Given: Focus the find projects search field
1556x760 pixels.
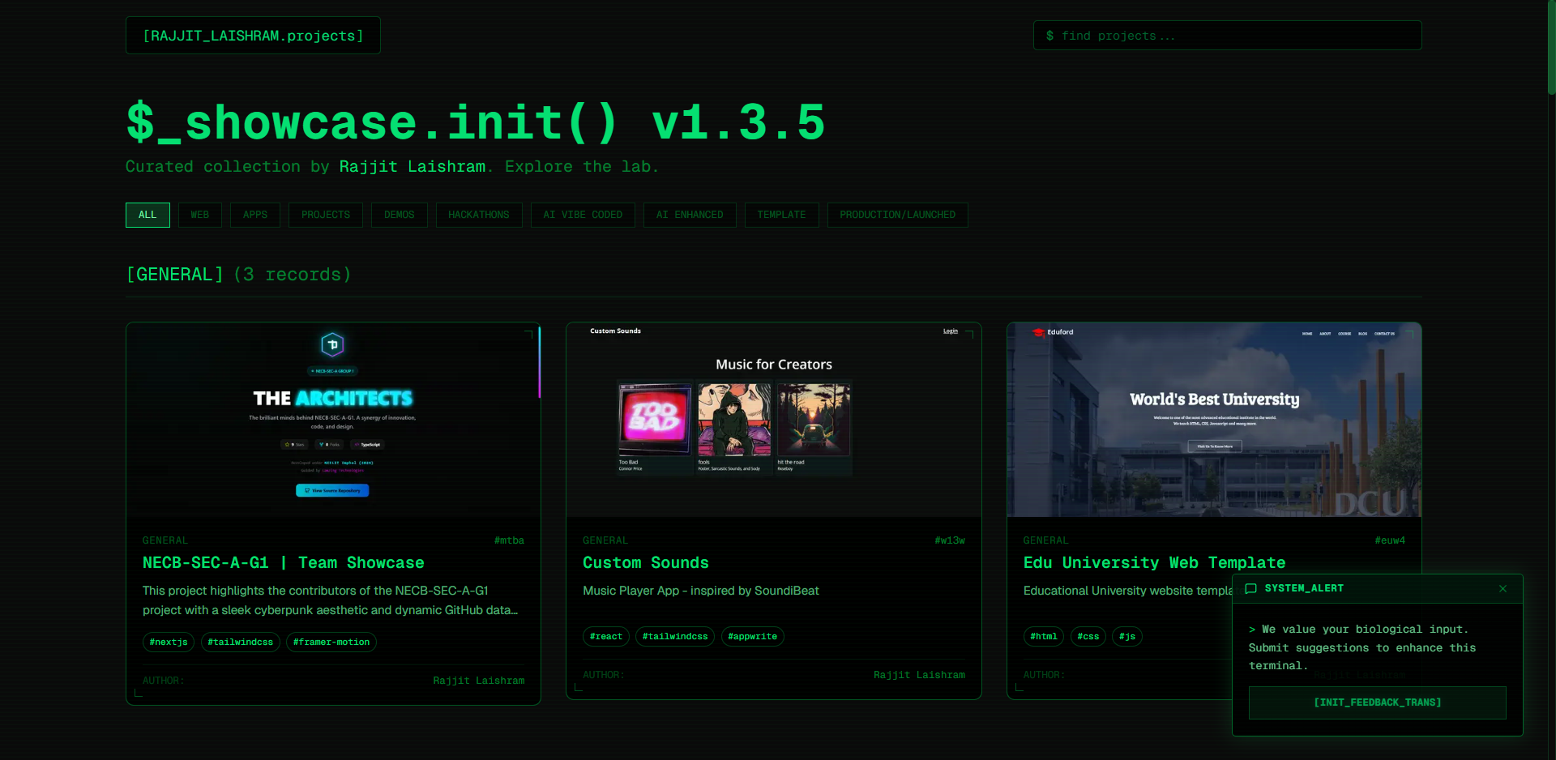Looking at the screenshot, I should click(x=1227, y=36).
